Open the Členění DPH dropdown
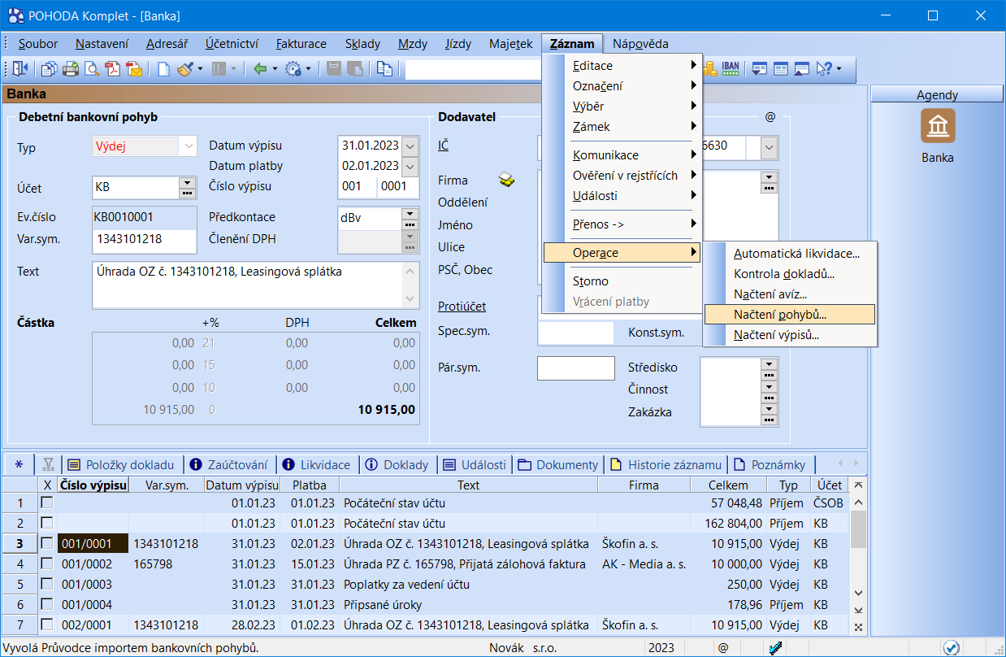Viewport: 1006px width, 657px height. point(410,237)
